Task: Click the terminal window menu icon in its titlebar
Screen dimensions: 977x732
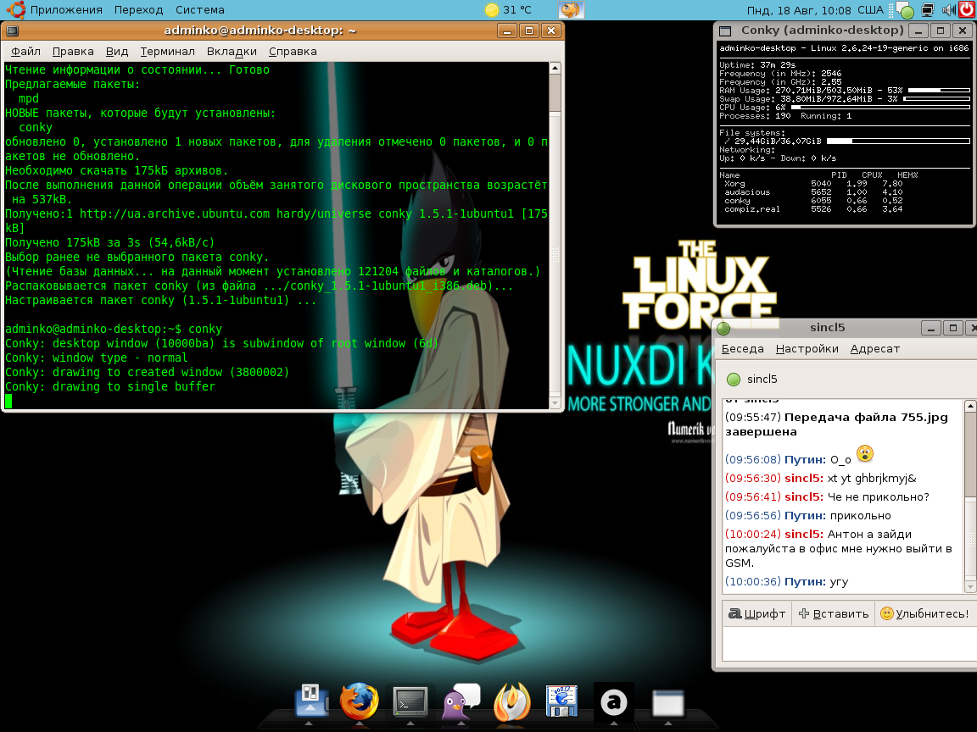Action: [x=13, y=30]
